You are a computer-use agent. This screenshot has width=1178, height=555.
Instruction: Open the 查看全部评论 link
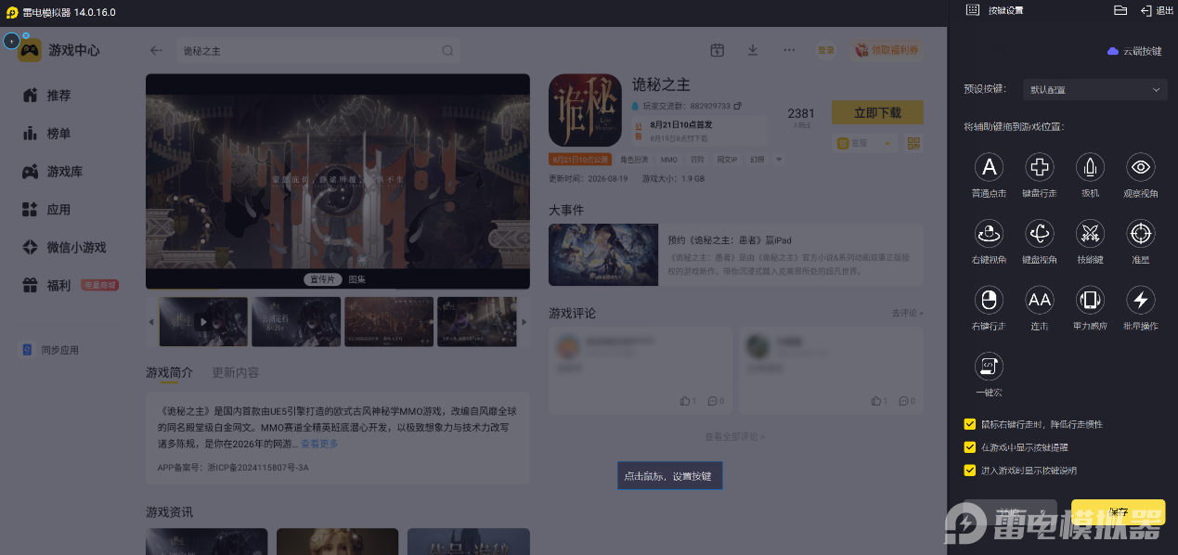coord(734,436)
